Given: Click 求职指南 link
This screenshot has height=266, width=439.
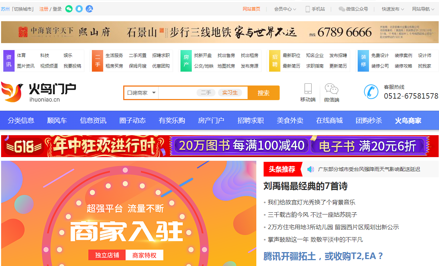Looking at the screenshot, I should [315, 66].
